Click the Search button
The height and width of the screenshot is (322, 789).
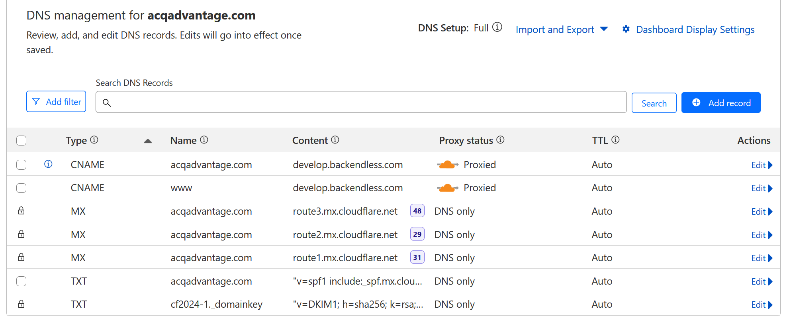[654, 103]
